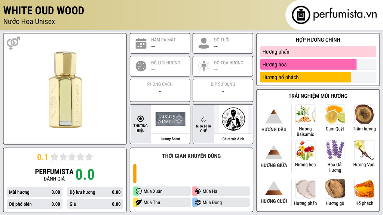
Task: Click the Mùa Thu leaf icon
Action: 139,202
